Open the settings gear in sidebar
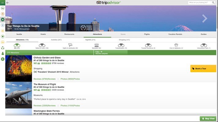 pos(2,59)
